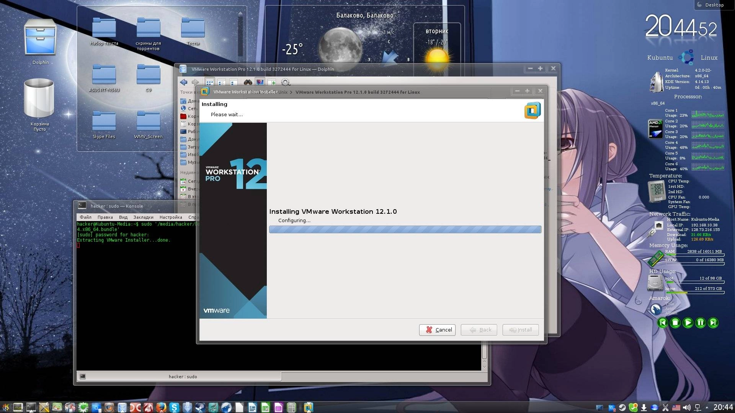Cancel the VMware Workstation installation
This screenshot has height=413, width=735.
[437, 330]
